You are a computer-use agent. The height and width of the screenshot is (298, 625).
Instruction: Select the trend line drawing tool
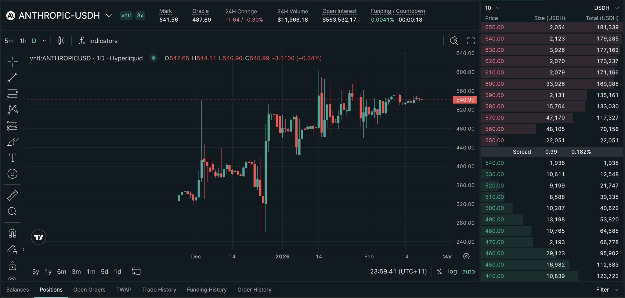(x=12, y=78)
